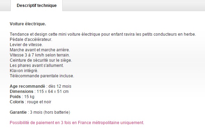Click the Levier de vitesse line
The height and width of the screenshot is (130, 205).
(x=26, y=45)
